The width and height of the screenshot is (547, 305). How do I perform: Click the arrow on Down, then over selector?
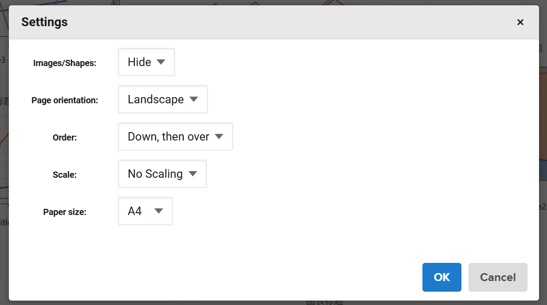point(219,137)
